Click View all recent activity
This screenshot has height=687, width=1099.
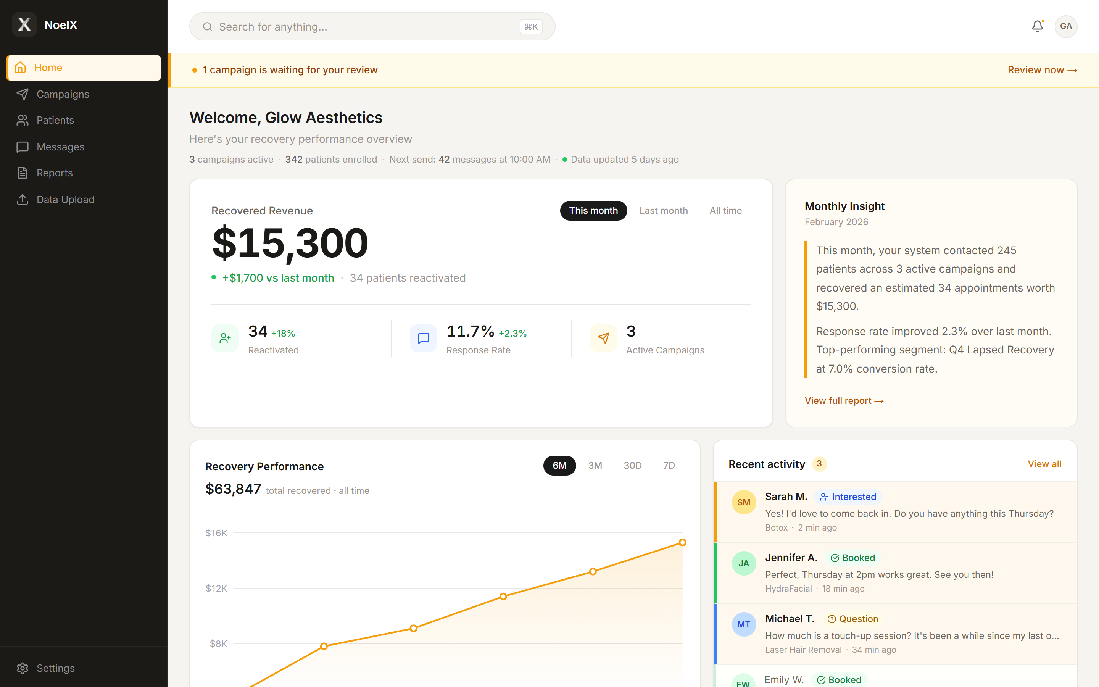pyautogui.click(x=1044, y=464)
